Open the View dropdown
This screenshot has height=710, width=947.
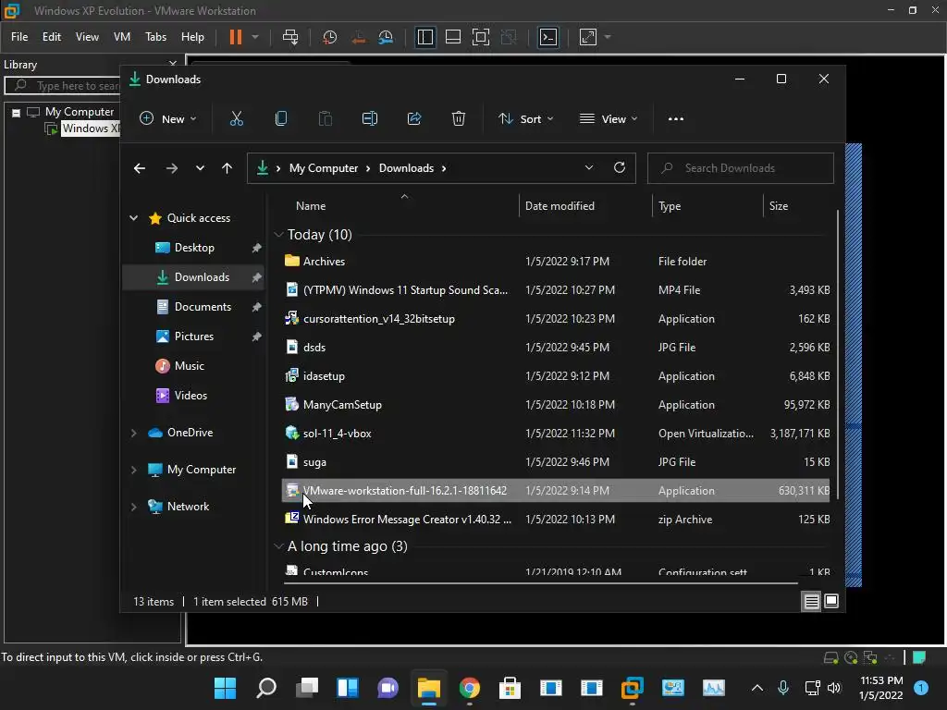(x=609, y=119)
